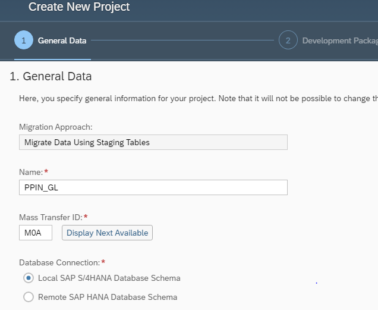Click the project description text starting with 'Here, you specify'

click(x=196, y=98)
